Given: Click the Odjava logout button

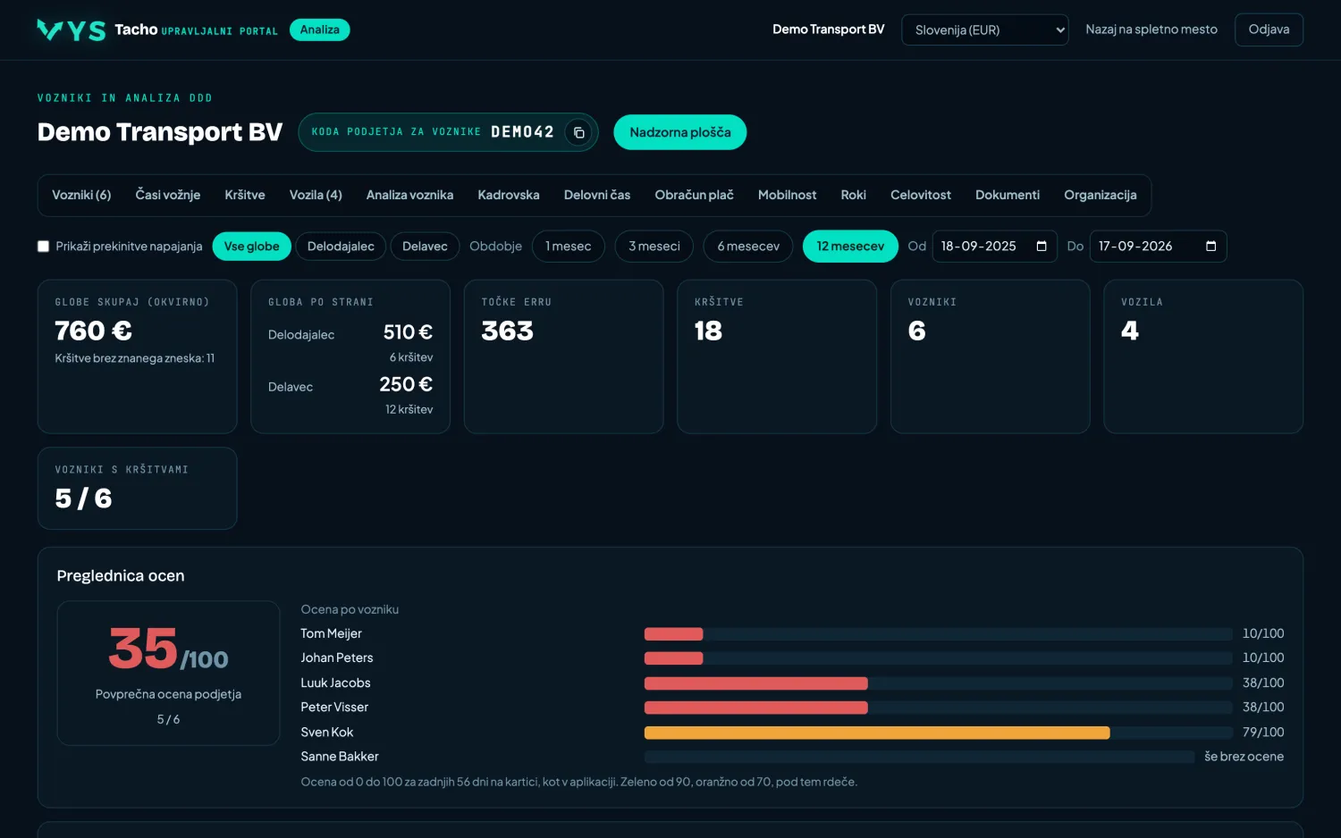Looking at the screenshot, I should point(1269,29).
